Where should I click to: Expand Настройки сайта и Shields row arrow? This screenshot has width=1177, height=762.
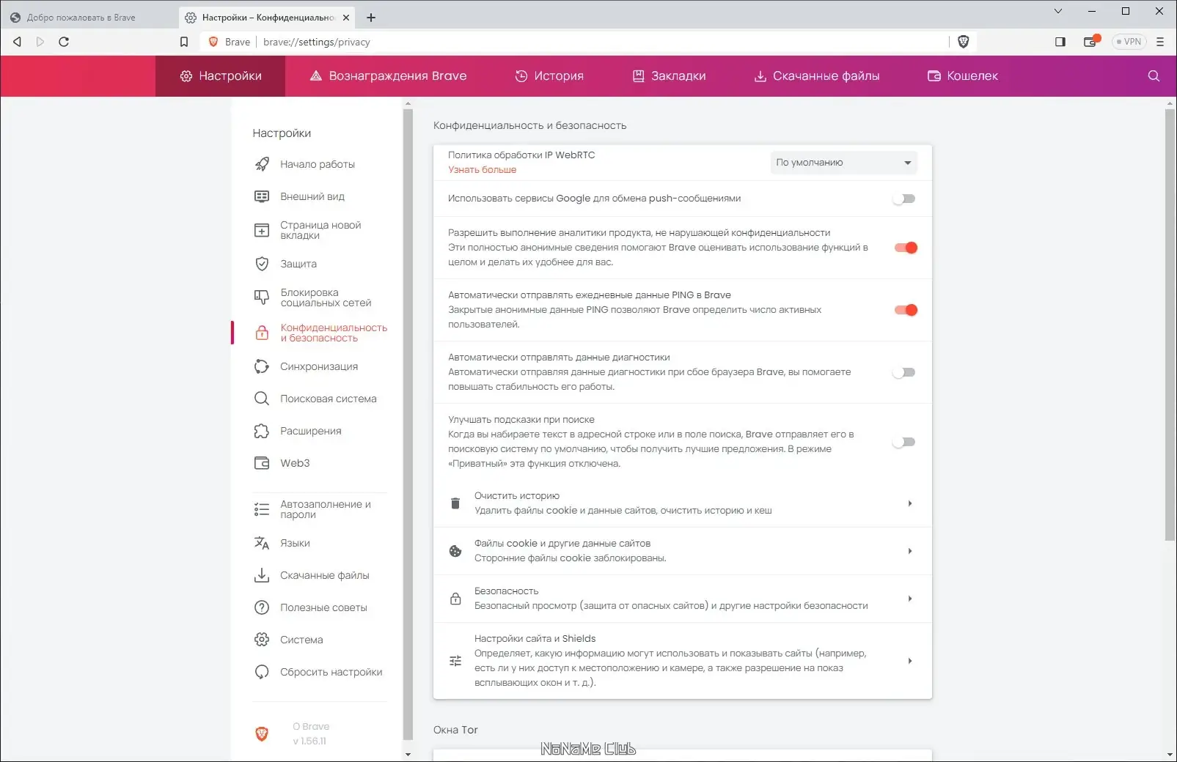point(910,661)
